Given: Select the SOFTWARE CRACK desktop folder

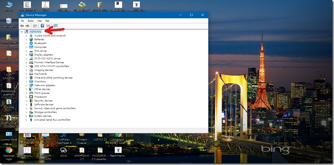Looking at the screenshot, I should click(9, 122).
